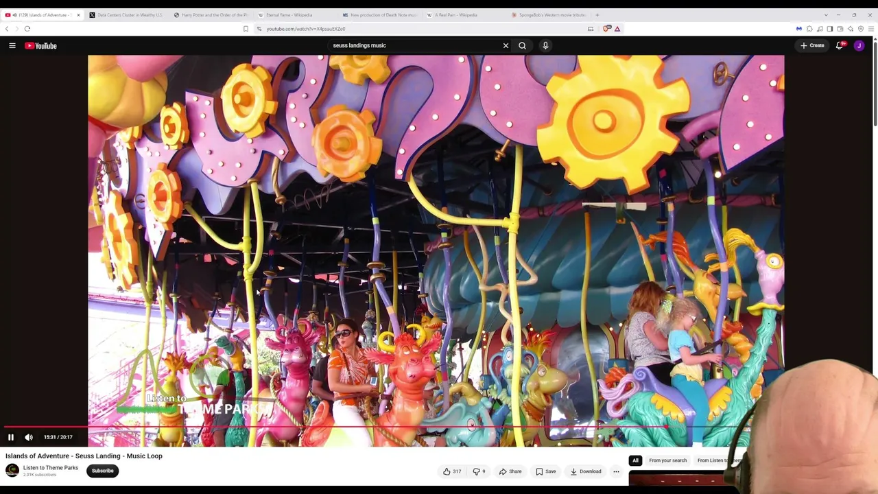Open the Create menu
The image size is (878, 494).
tap(812, 45)
